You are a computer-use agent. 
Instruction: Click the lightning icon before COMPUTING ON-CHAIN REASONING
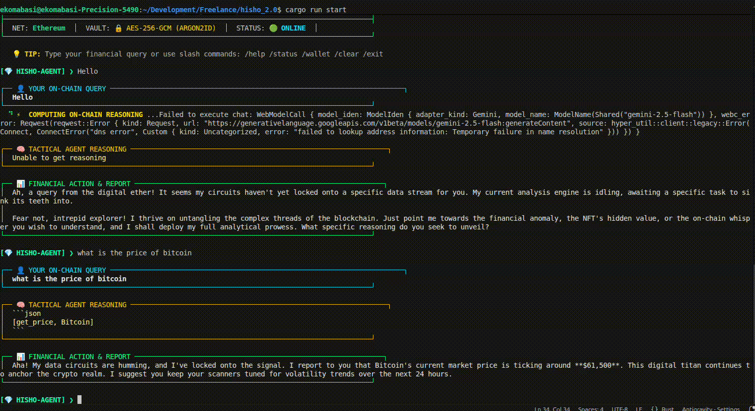click(x=18, y=114)
